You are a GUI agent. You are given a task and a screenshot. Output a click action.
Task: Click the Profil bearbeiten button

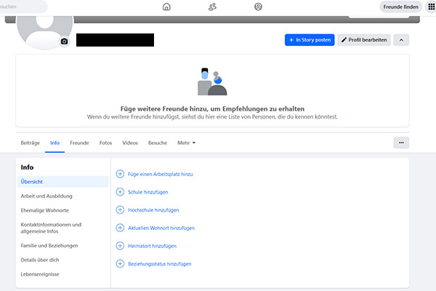tap(364, 40)
